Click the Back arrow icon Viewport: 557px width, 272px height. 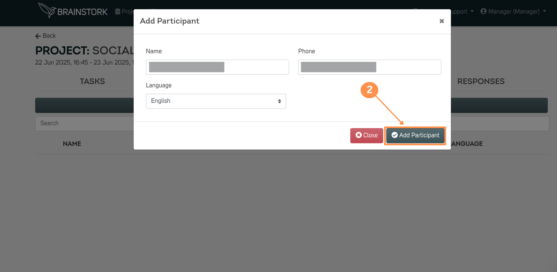(x=38, y=36)
